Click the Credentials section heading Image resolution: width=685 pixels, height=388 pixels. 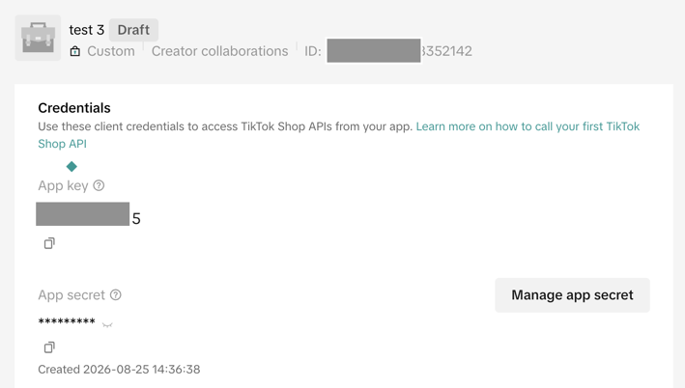74,108
